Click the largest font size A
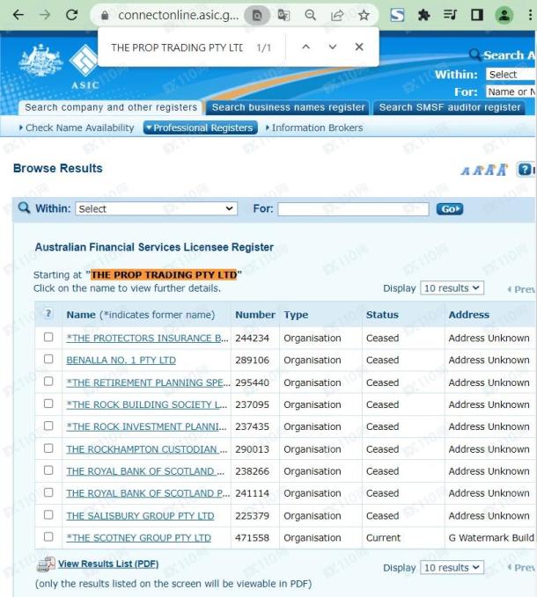This screenshot has height=597, width=537. (503, 170)
